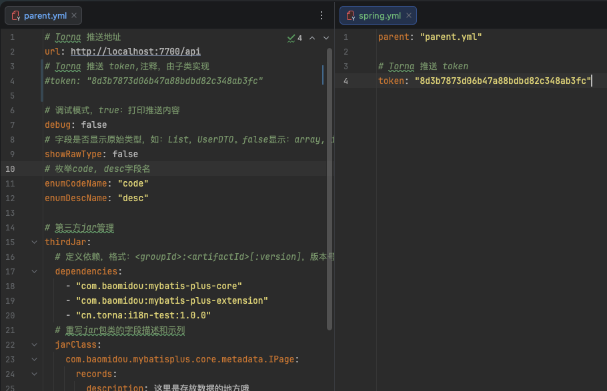Click the "parent.yml" value in spring.yml
Screen dimensions: 607x391
(x=450, y=37)
